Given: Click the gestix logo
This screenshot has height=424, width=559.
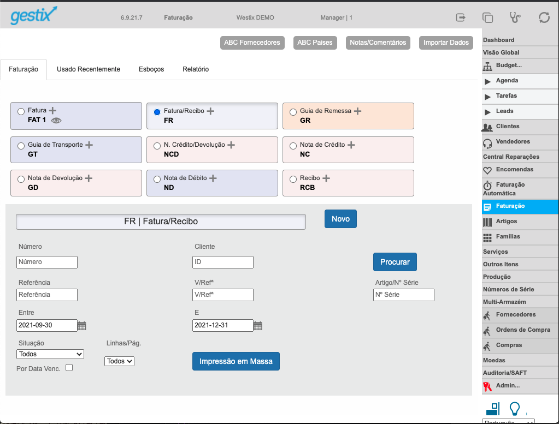Looking at the screenshot, I should click(34, 15).
